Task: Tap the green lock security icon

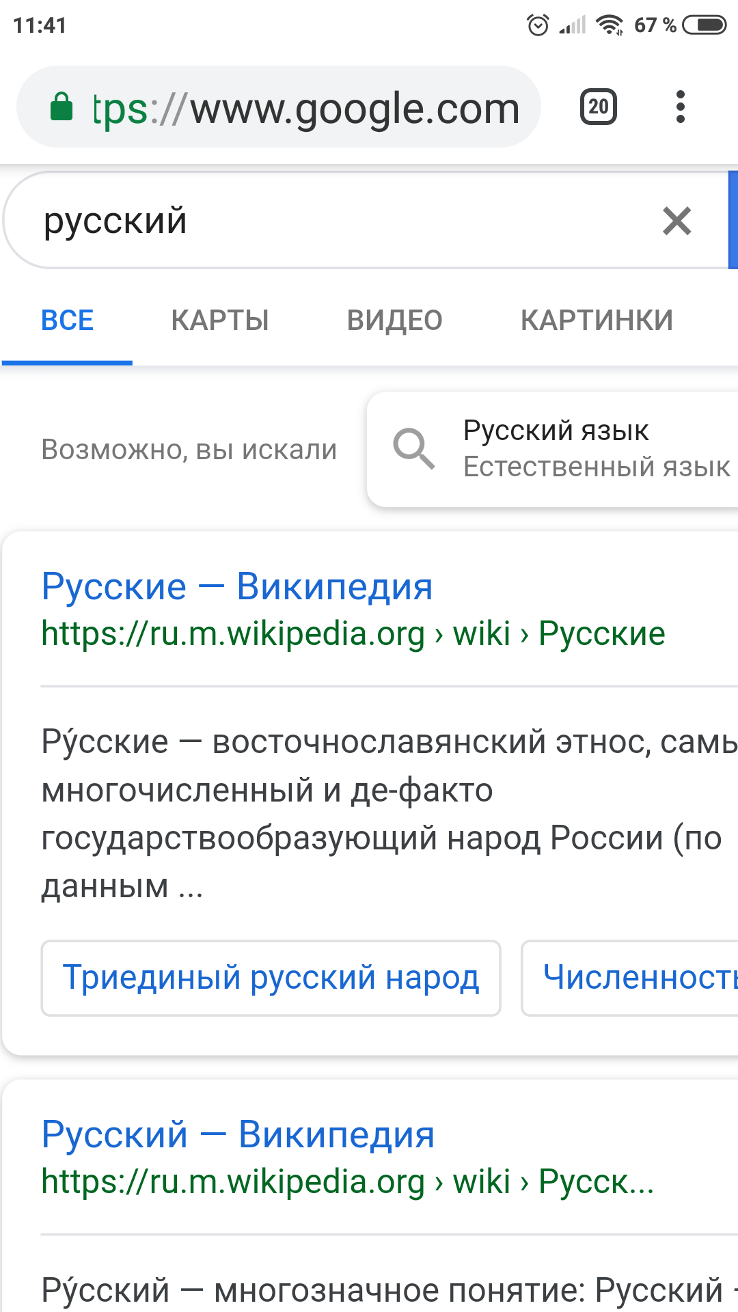Action: 61,107
